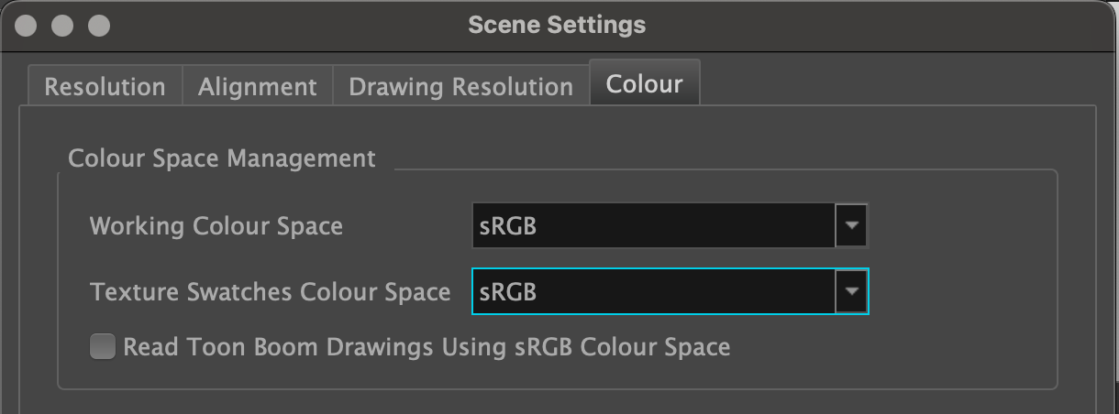Close the Scene Settings window
Image resolution: width=1119 pixels, height=414 pixels.
[27, 26]
